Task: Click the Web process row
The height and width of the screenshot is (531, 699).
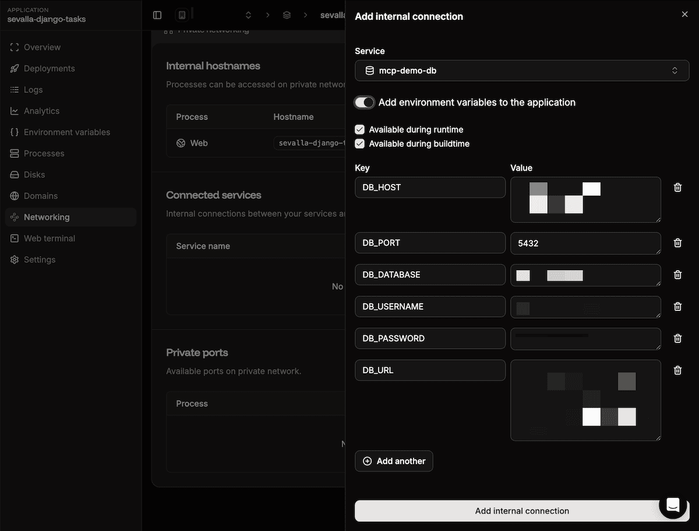Action: pos(256,143)
